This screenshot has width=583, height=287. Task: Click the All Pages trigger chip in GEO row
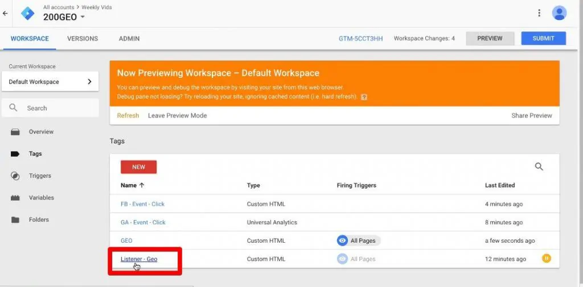359,240
